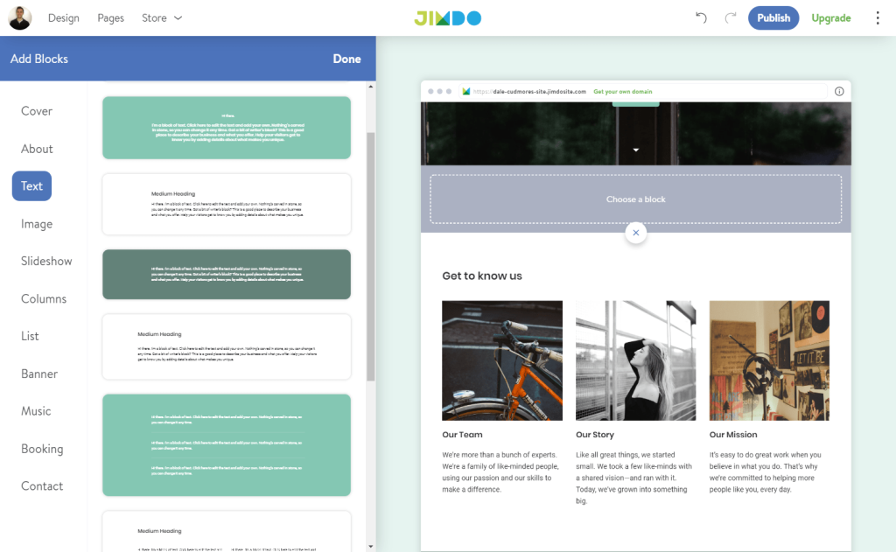Open the three-dot more options menu
This screenshot has width=896, height=552.
[x=878, y=18]
